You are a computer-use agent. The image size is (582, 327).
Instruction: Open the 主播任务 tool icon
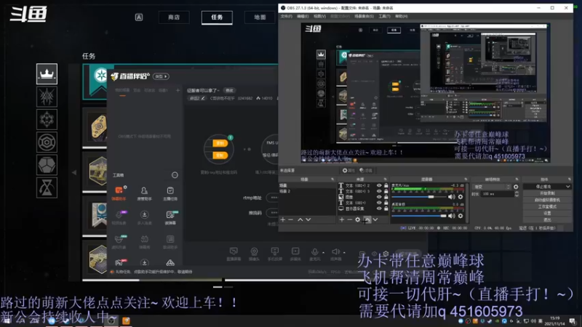click(170, 193)
